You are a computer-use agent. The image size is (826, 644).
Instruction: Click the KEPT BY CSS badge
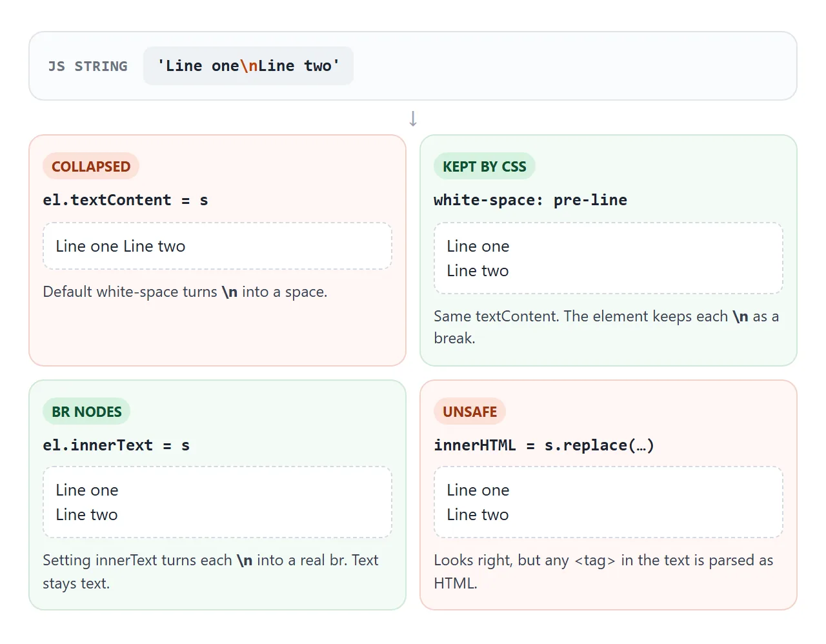click(x=485, y=166)
